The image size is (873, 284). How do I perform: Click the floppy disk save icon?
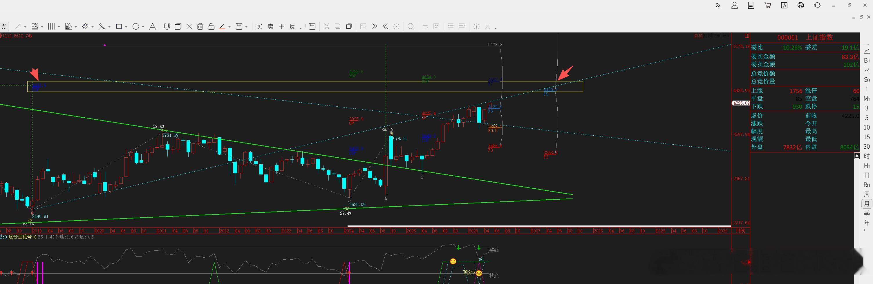[x=312, y=26]
